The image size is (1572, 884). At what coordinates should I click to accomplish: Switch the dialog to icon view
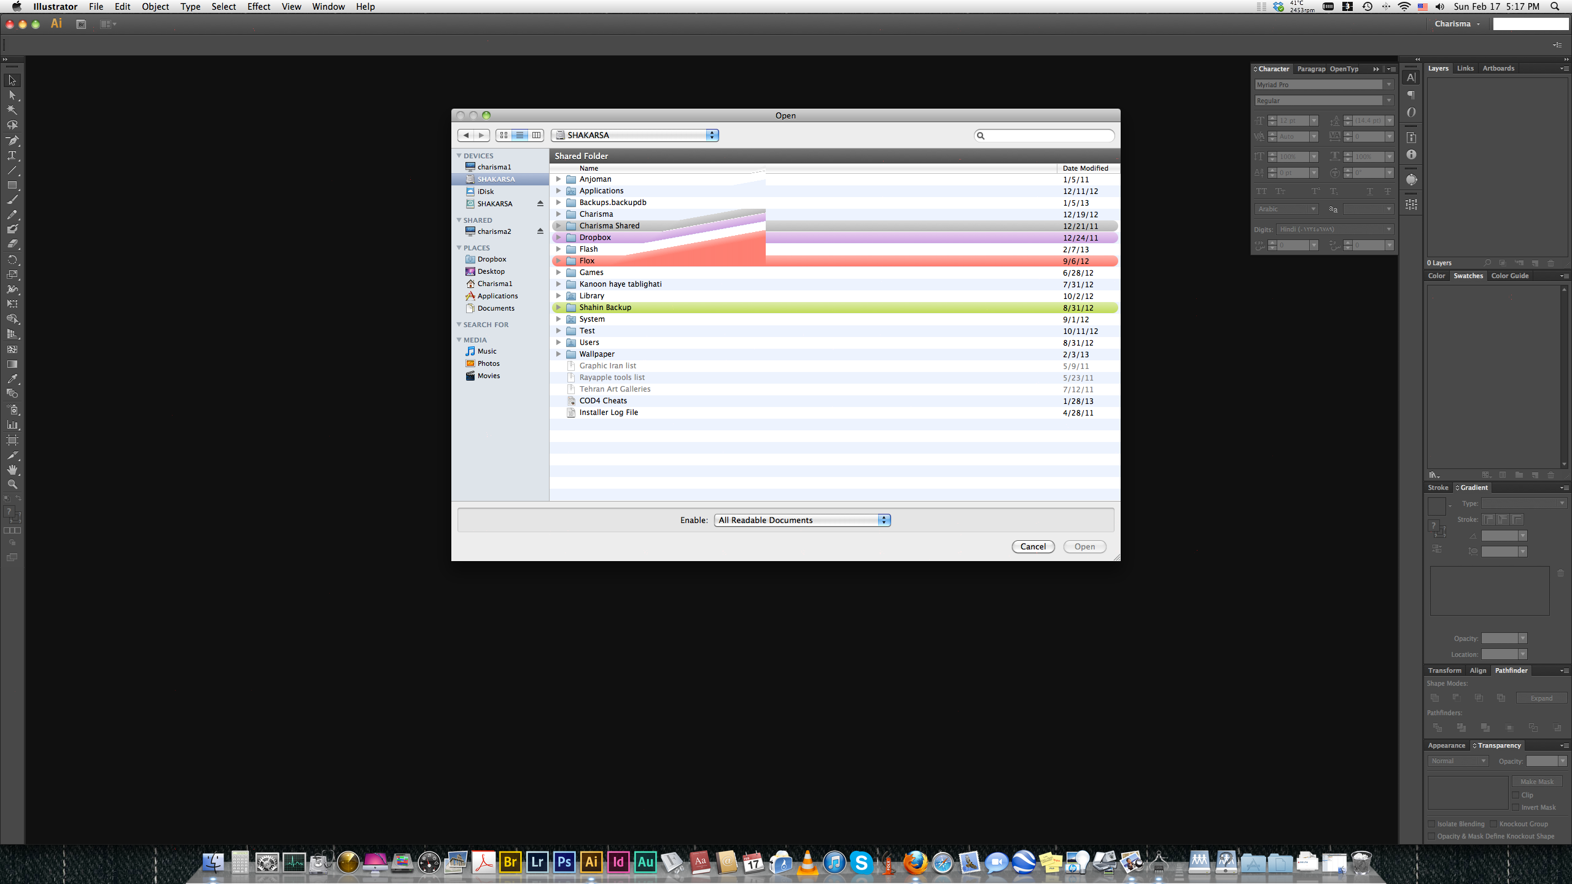pyautogui.click(x=504, y=135)
